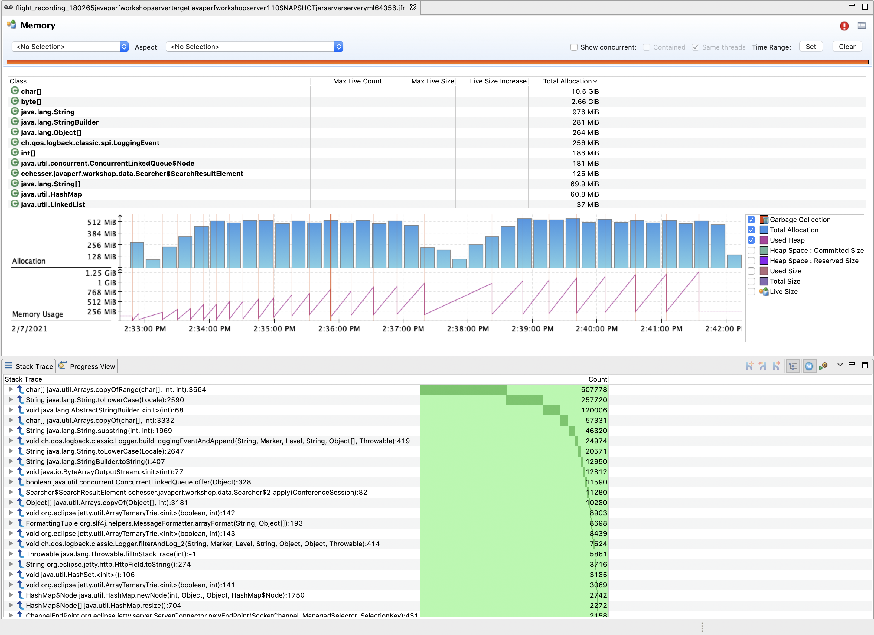The width and height of the screenshot is (874, 635).
Task: Uncheck the Used Heap chart checkbox
Action: [751, 240]
